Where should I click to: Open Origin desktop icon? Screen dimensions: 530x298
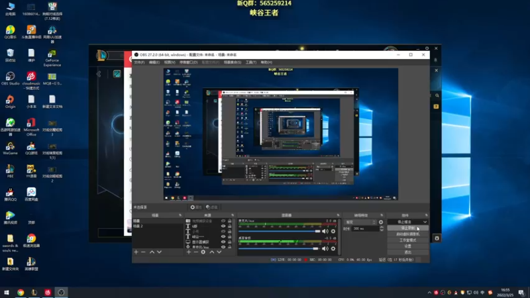[x=10, y=102]
